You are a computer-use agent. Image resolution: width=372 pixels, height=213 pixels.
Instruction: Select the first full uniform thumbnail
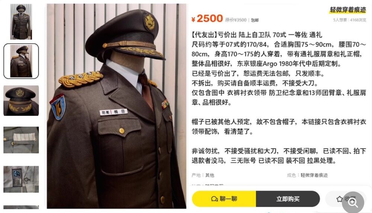[21, 22]
